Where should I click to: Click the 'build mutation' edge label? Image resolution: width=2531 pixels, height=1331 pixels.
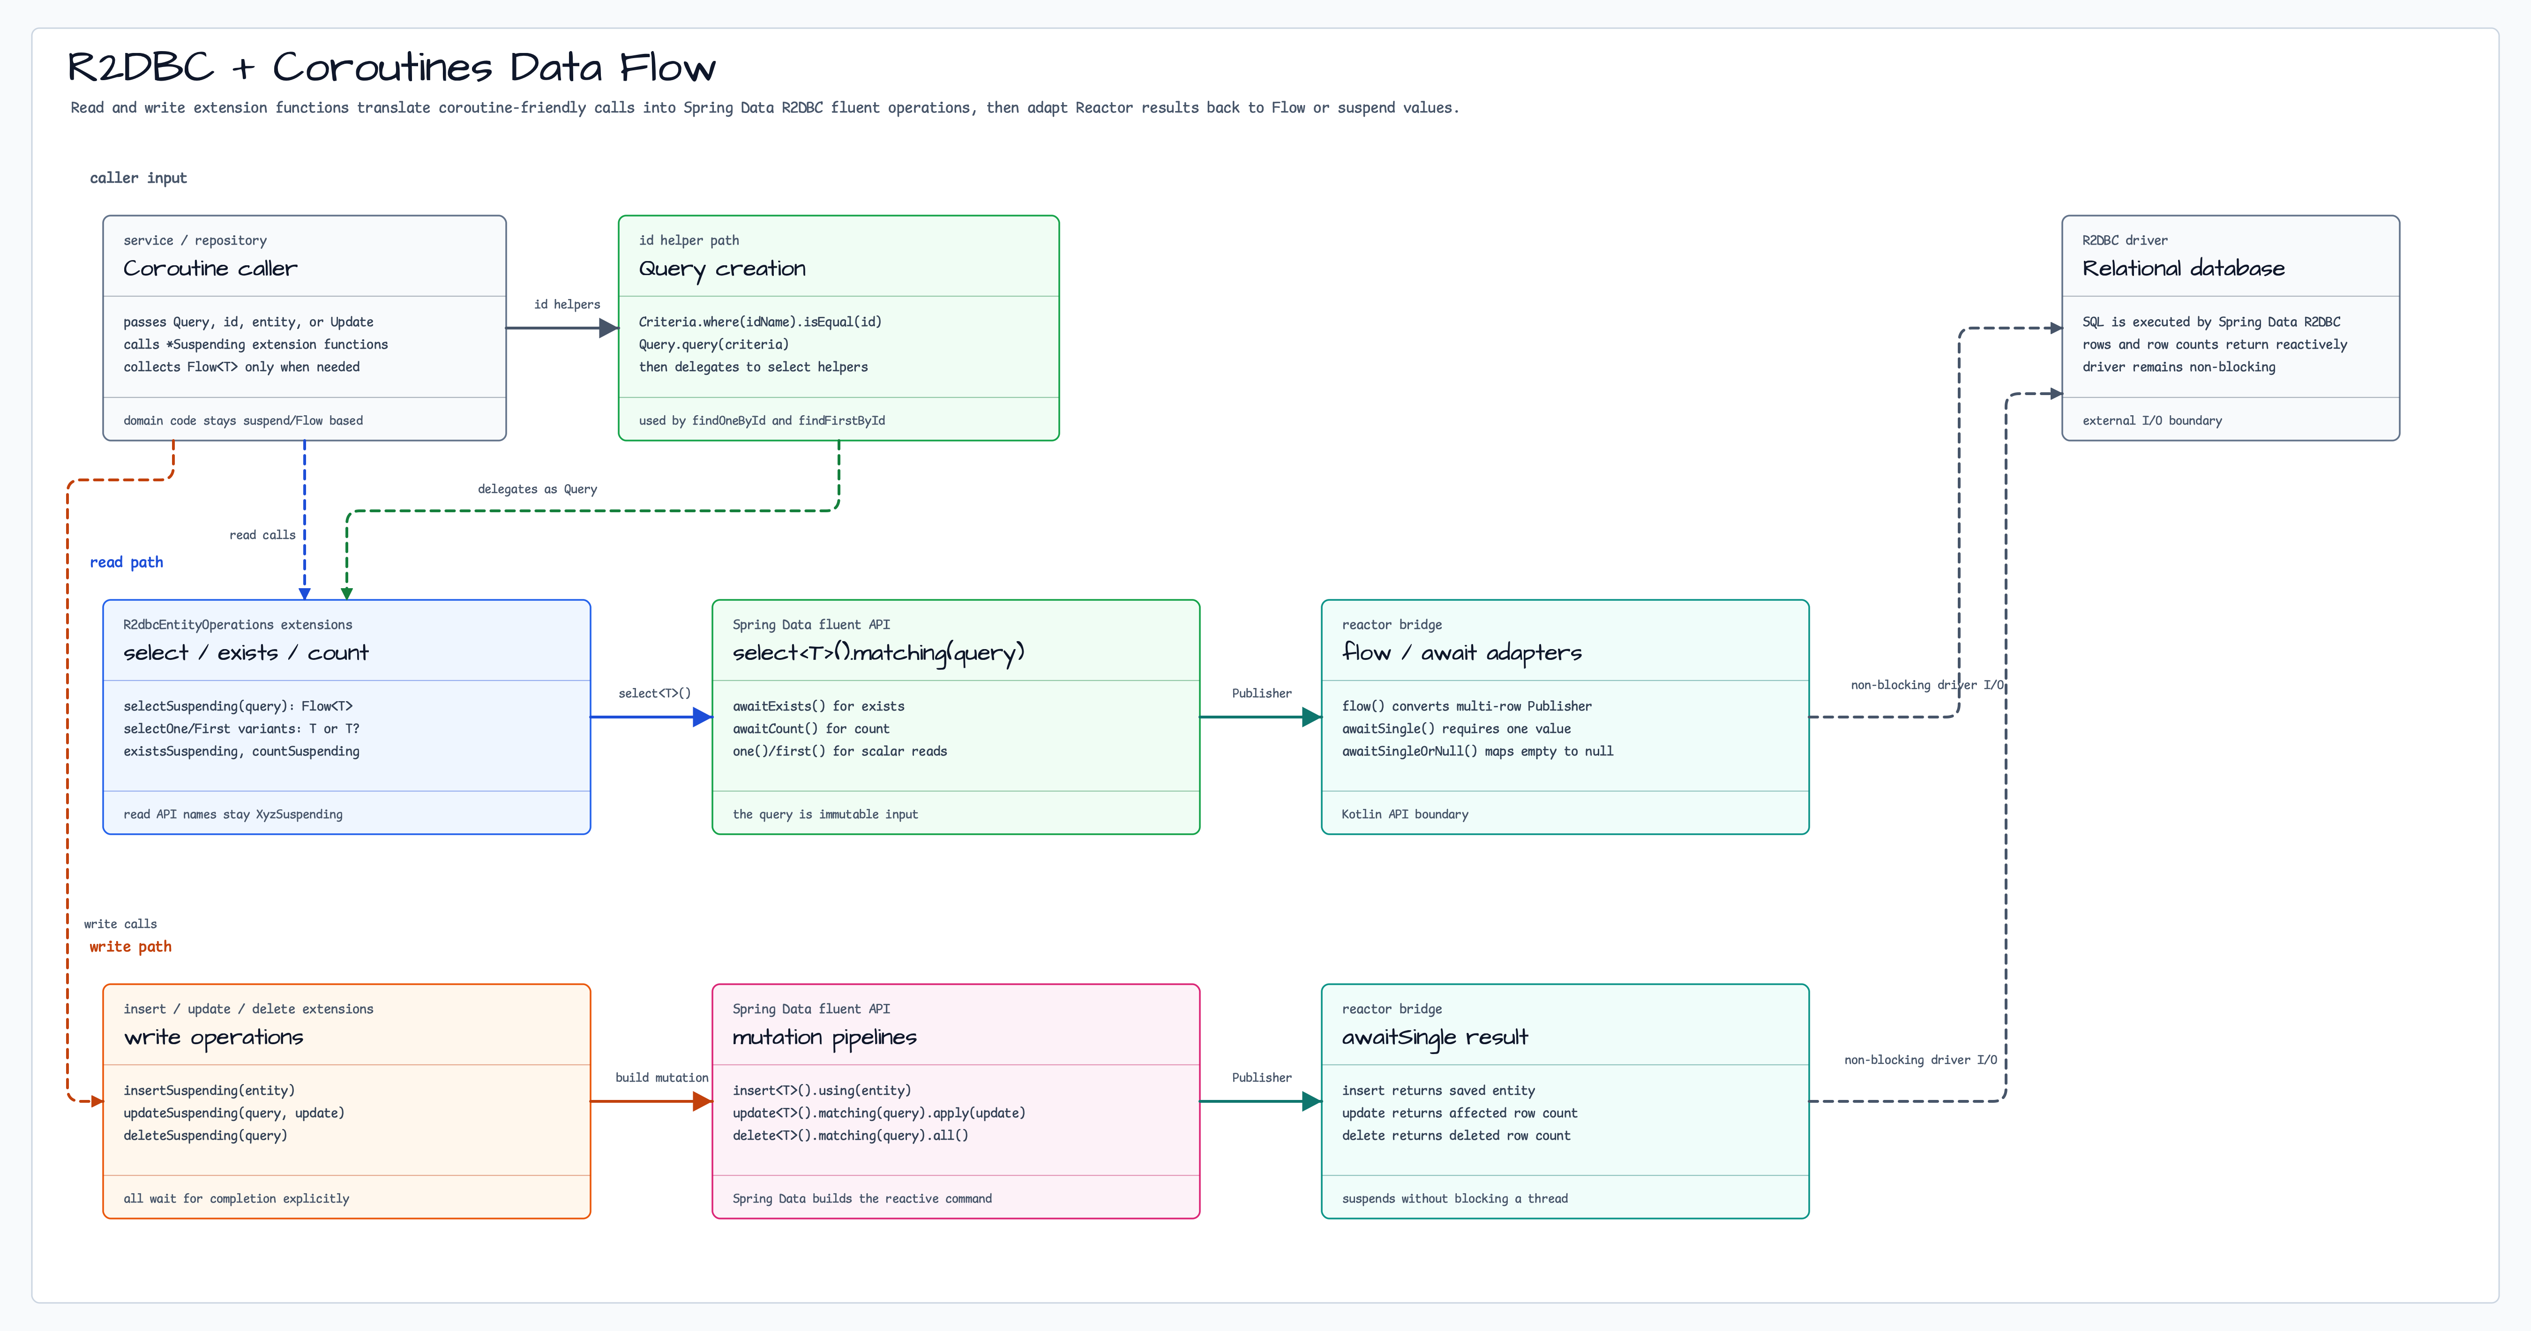click(662, 1077)
